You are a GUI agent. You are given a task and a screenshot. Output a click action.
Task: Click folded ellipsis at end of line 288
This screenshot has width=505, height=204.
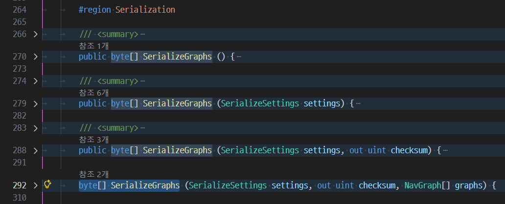pos(445,150)
